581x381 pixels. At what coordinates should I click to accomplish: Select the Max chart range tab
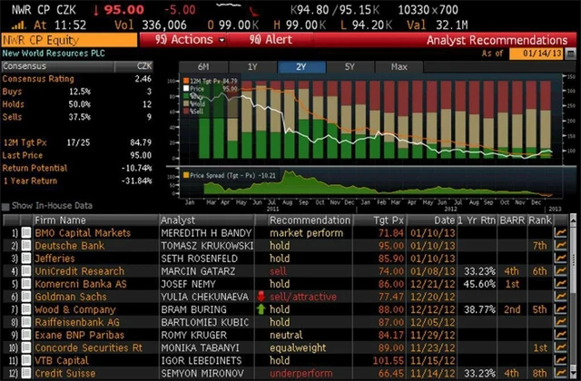coord(399,67)
